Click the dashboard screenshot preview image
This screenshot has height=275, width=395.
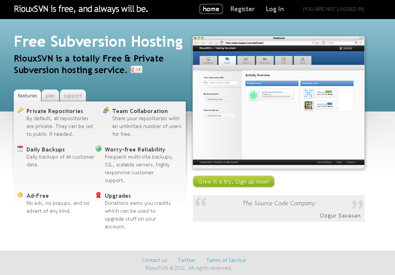279,102
